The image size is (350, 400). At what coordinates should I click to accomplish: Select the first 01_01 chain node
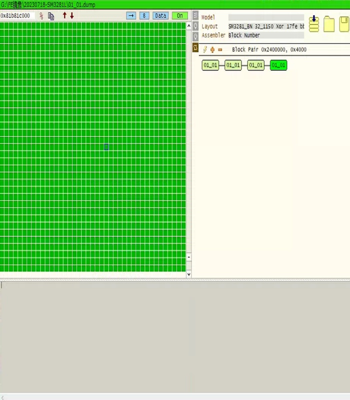click(210, 65)
